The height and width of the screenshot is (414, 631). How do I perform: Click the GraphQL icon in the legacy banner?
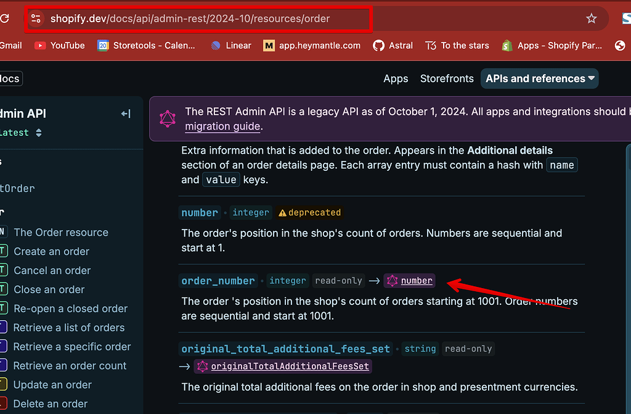point(168,119)
